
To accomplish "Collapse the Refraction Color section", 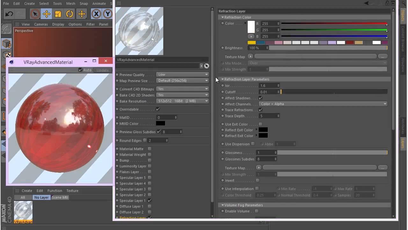I will click(x=222, y=17).
